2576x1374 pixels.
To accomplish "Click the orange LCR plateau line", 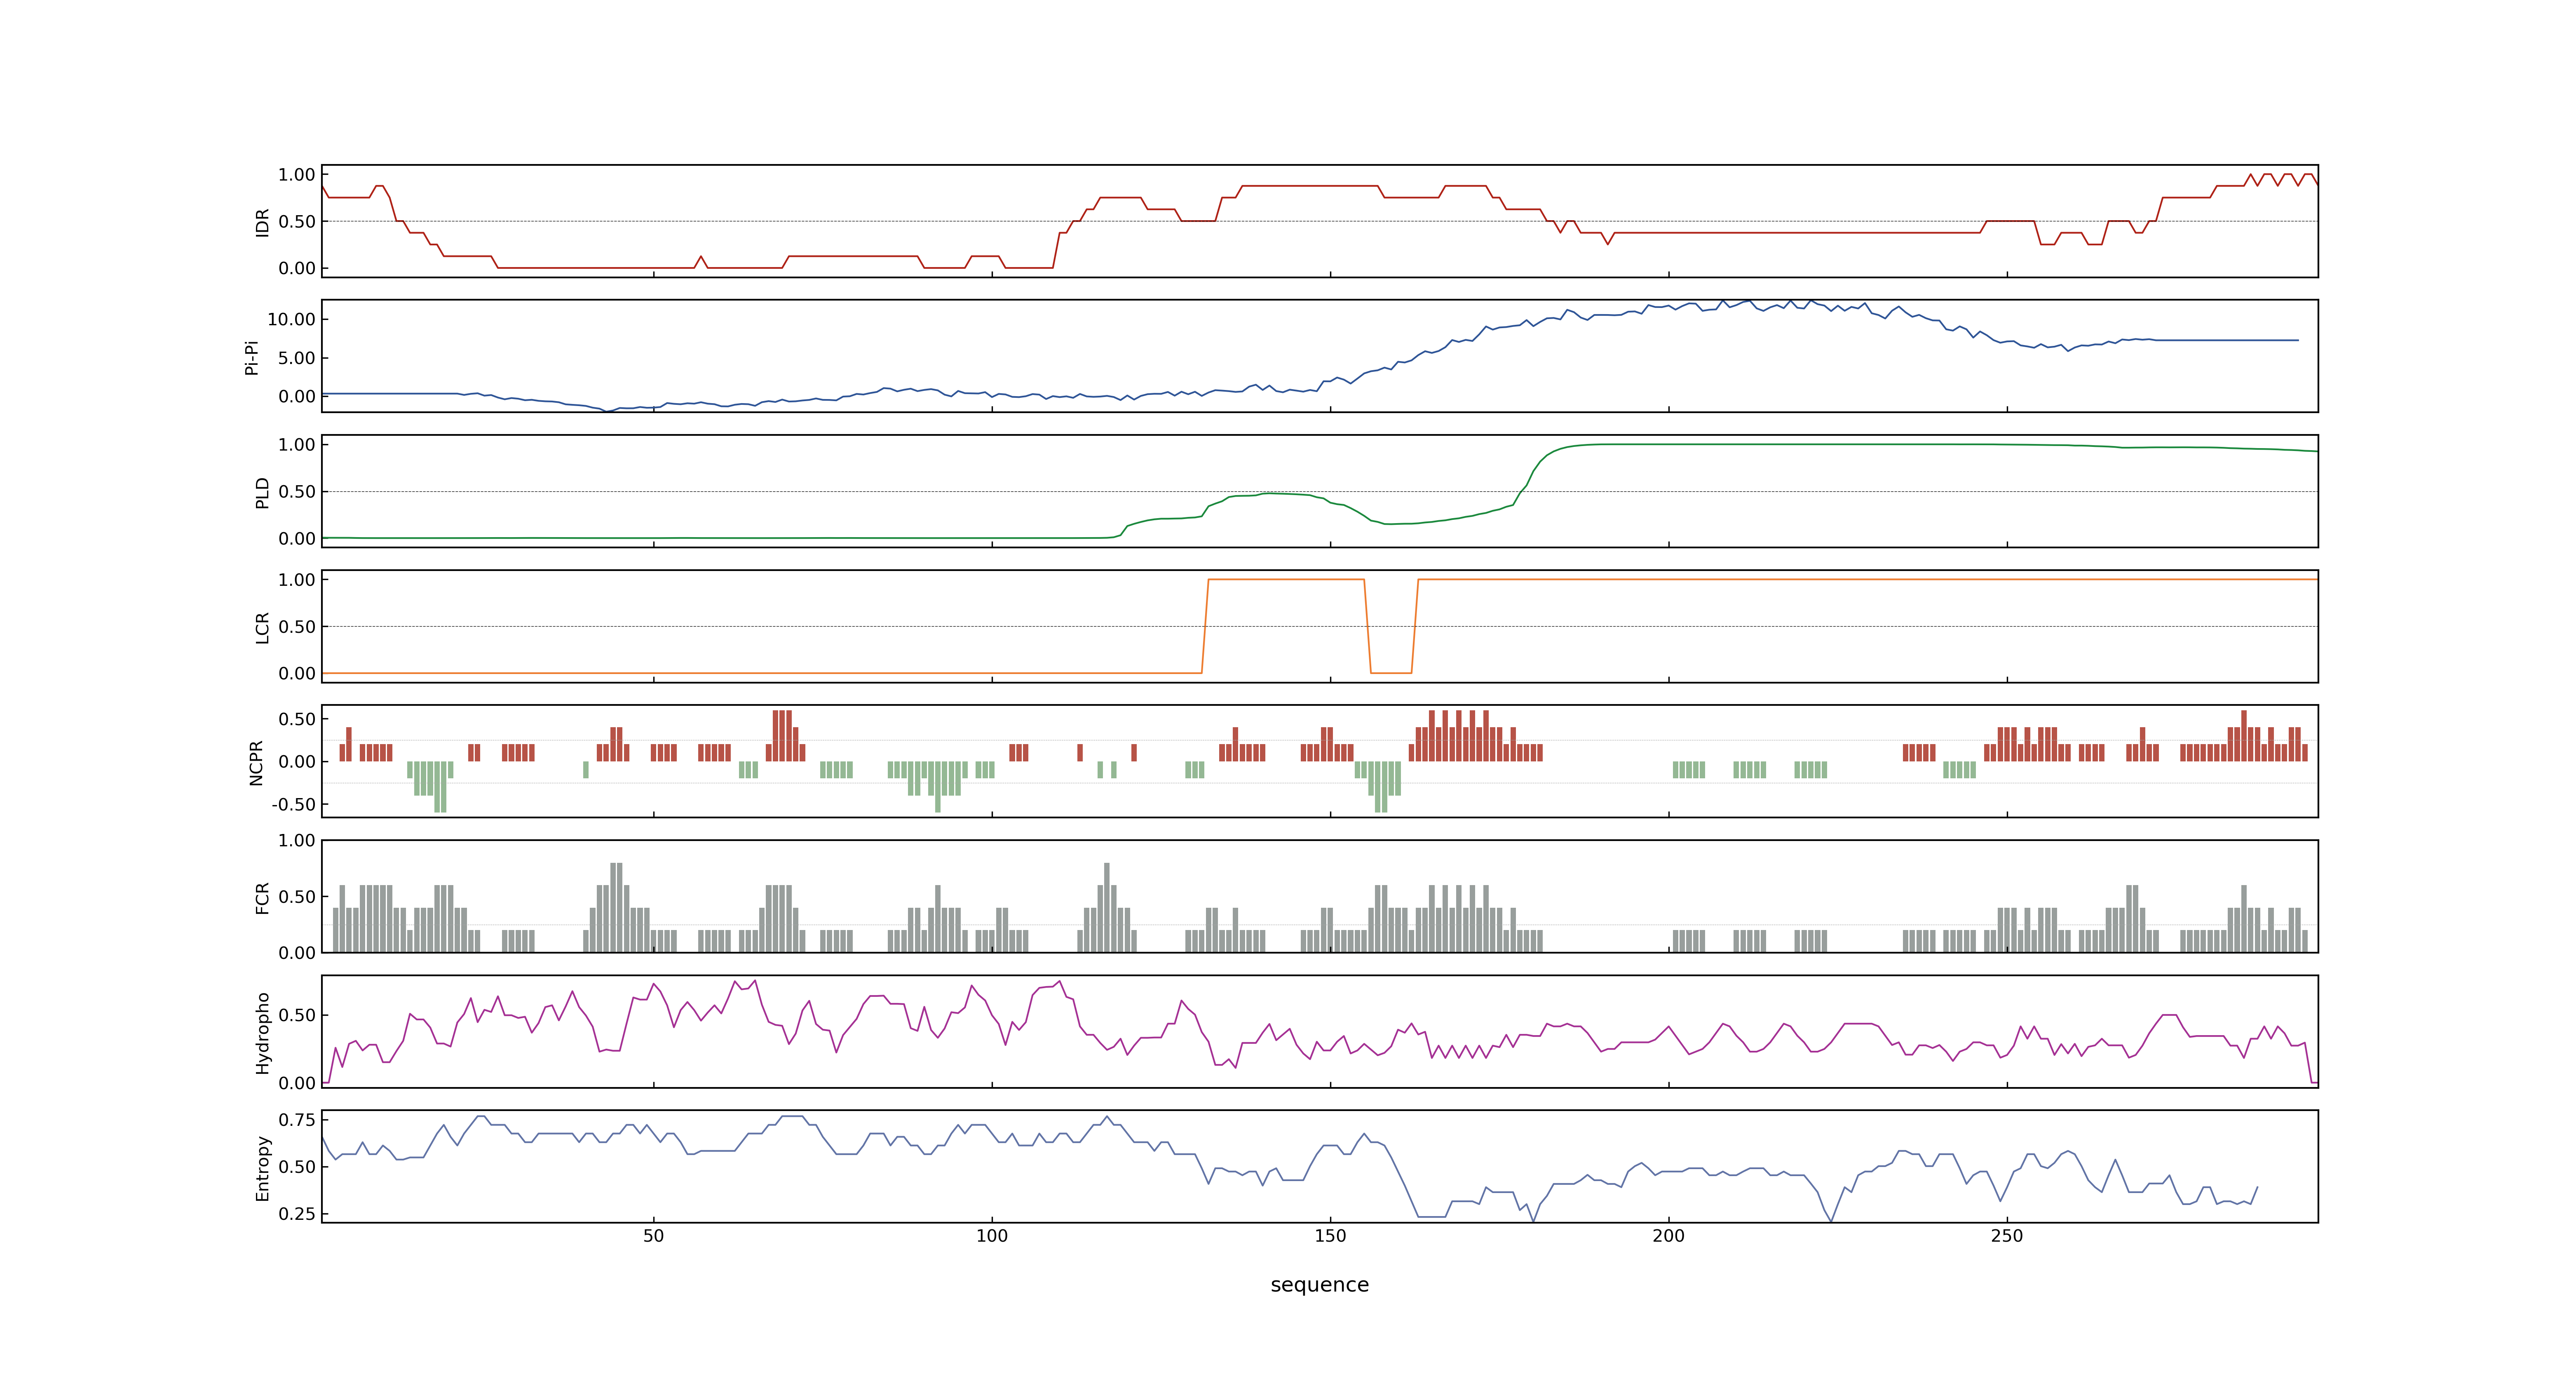I will 1800,579.
